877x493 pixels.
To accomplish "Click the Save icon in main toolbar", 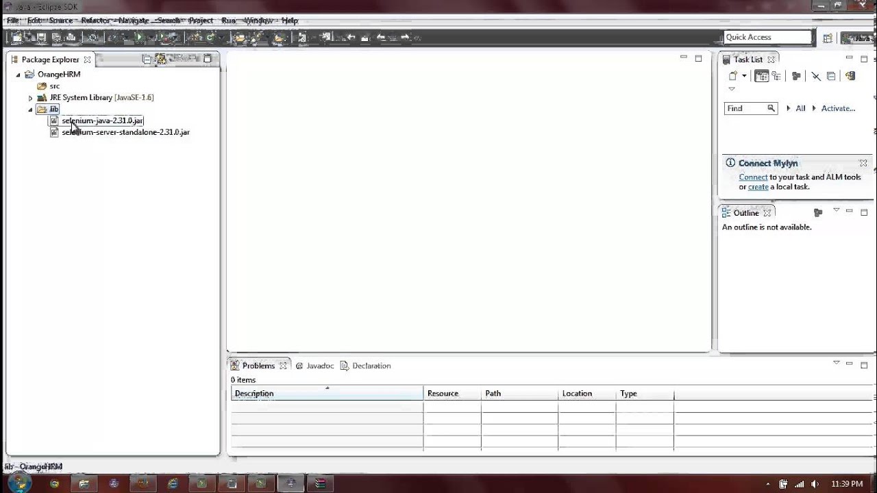I will (x=41, y=38).
